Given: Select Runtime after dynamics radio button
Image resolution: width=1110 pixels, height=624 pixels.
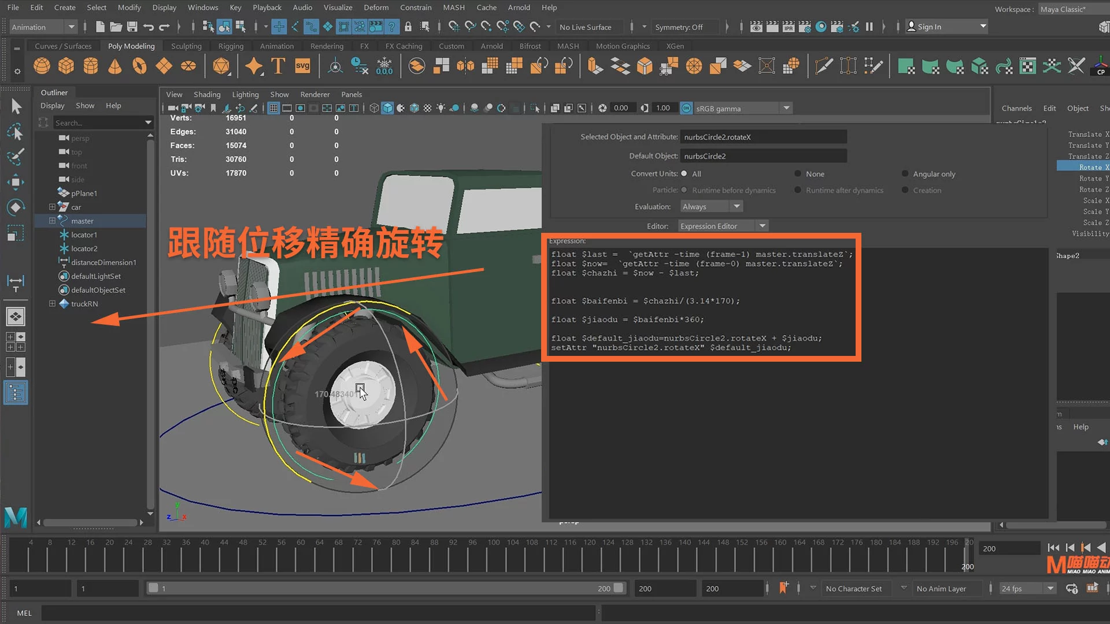Looking at the screenshot, I should (x=798, y=190).
